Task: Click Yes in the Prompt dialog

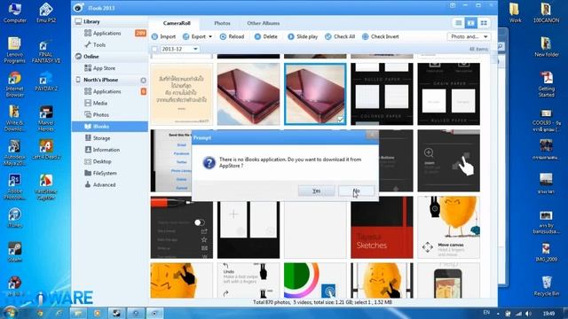Action: coord(316,191)
